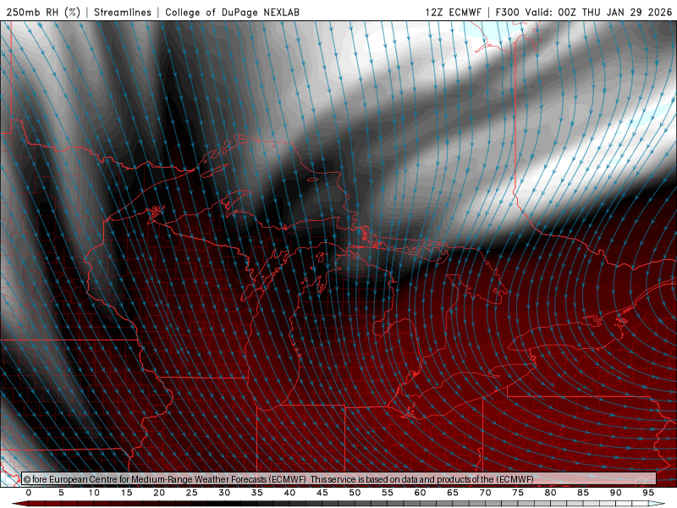Click "College of DuPage NEXLAB" header text
This screenshot has width=677, height=508.
[232, 12]
